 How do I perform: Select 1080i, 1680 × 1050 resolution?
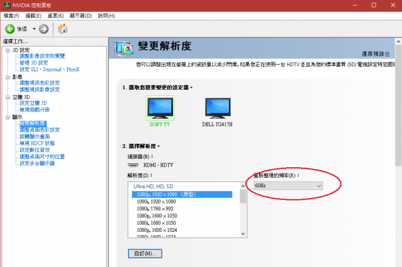point(156,223)
